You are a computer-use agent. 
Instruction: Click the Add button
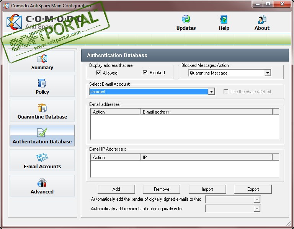coord(116,189)
